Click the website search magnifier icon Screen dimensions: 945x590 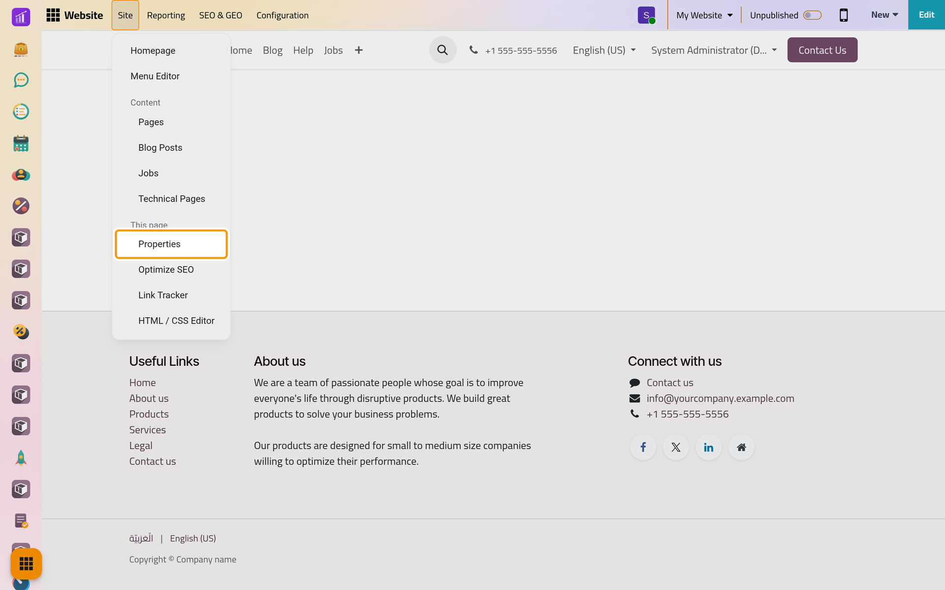point(442,50)
